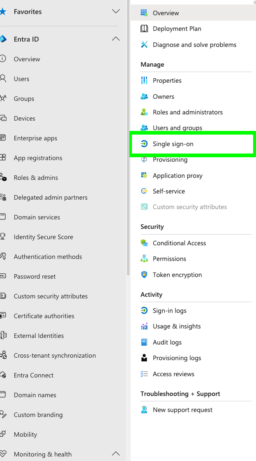Image resolution: width=256 pixels, height=461 pixels.
Task: Click Access reviews label
Action: click(173, 374)
